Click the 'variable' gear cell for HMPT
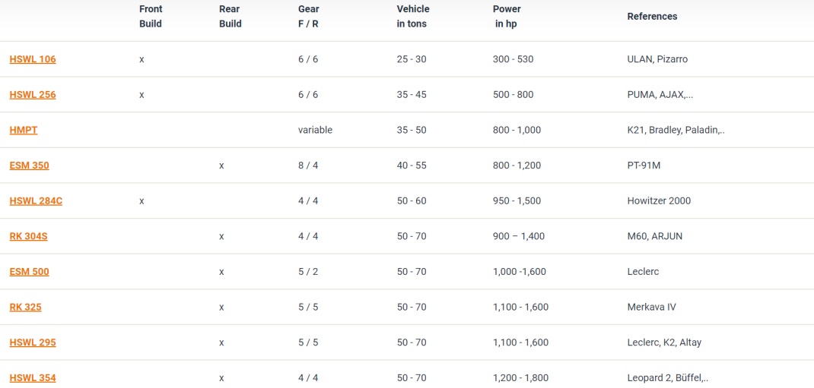This screenshot has width=814, height=388. [x=315, y=130]
